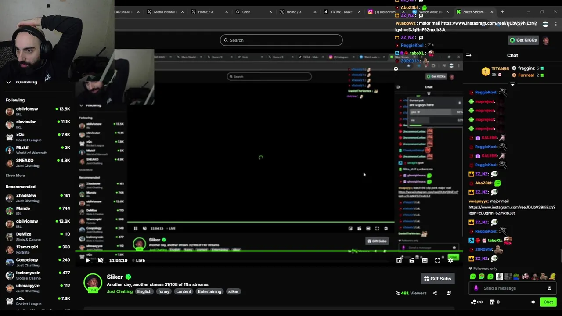Click the Sliker verified badge
This screenshot has width=562, height=316.
[x=128, y=277]
